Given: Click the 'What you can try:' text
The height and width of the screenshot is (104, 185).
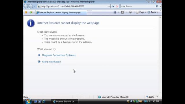Looking at the screenshot, I should tap(47, 49).
